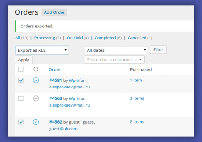Click the Add Order button
This screenshot has width=202, height=142.
click(x=54, y=12)
